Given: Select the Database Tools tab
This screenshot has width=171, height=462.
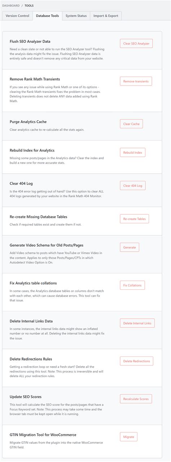Looking at the screenshot, I should (47, 16).
